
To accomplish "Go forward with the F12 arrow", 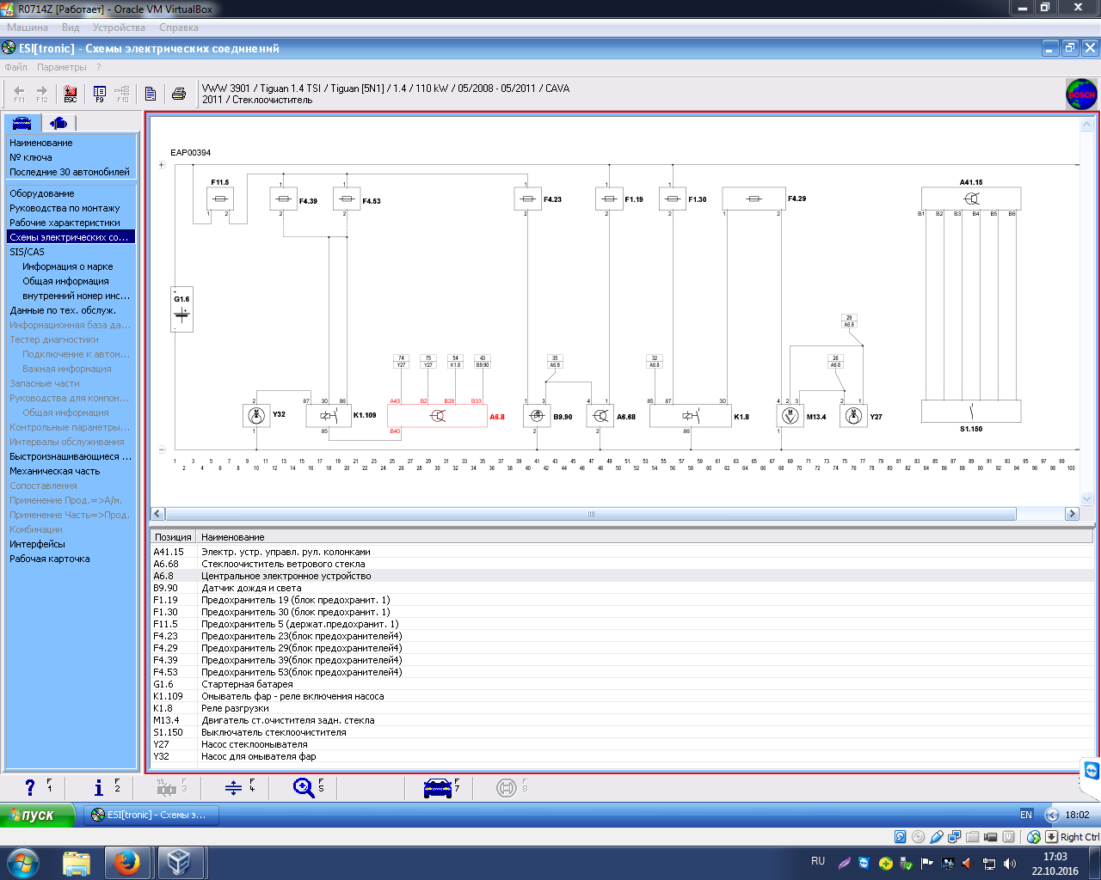I will click(41, 93).
